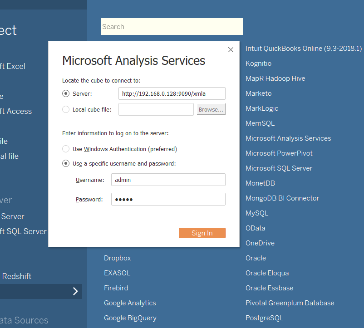The image size is (364, 328).
Task: Click inside the Username field
Action: click(x=168, y=180)
